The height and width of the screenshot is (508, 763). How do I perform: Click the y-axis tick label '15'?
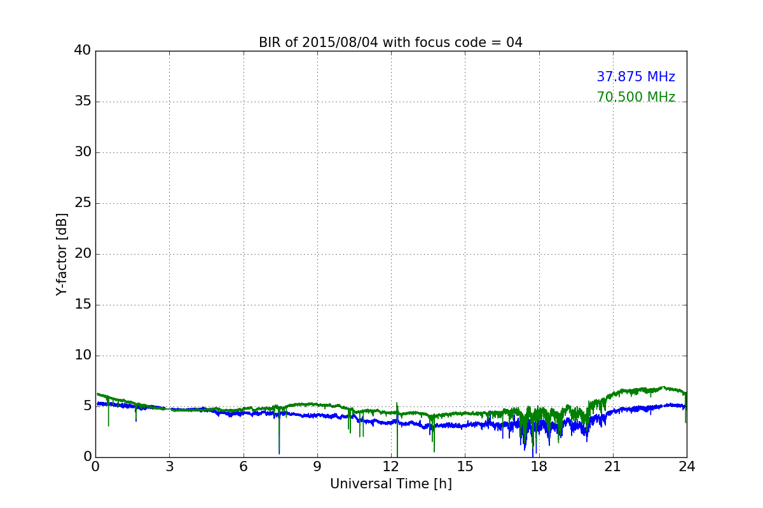pyautogui.click(x=82, y=305)
